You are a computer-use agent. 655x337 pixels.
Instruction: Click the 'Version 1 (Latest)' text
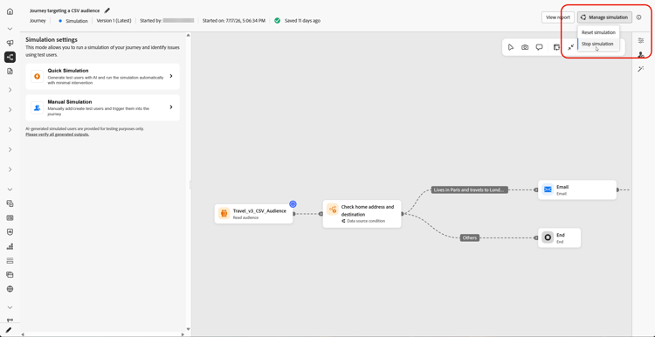pyautogui.click(x=114, y=20)
